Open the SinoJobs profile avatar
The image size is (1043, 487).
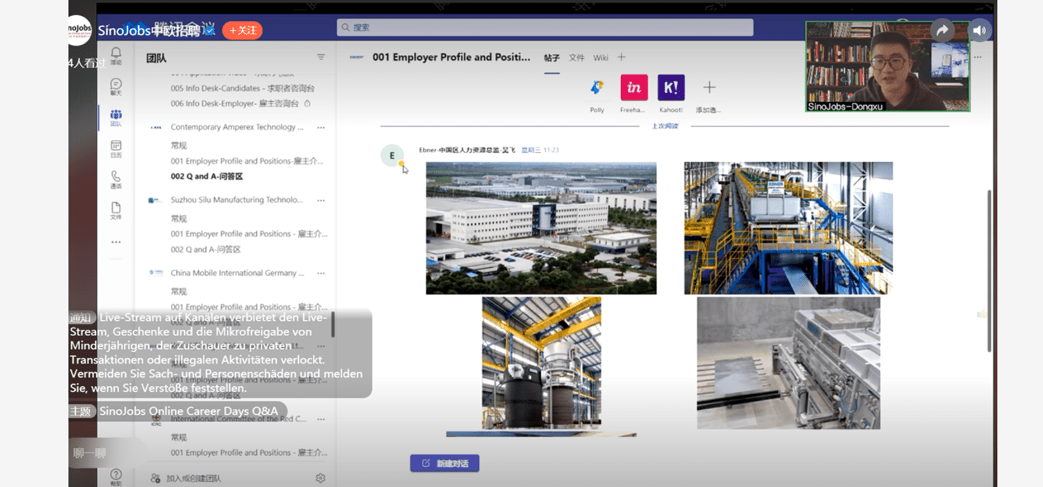tap(79, 30)
